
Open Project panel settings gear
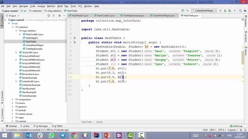pos(59,15)
